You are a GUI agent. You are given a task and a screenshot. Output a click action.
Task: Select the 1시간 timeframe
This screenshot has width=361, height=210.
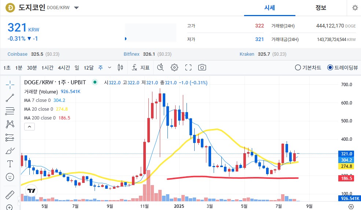[x=47, y=67]
